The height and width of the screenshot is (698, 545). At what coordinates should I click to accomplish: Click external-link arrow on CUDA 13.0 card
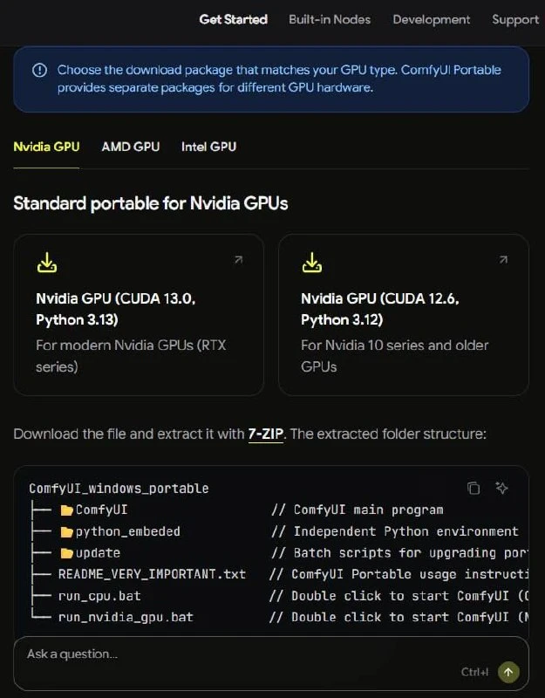[238, 259]
